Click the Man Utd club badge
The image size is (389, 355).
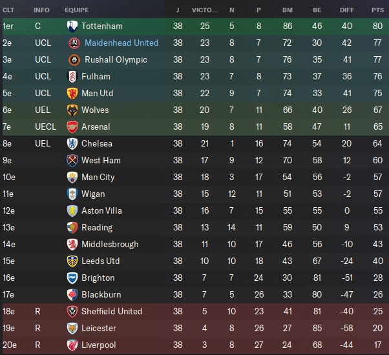tap(73, 93)
